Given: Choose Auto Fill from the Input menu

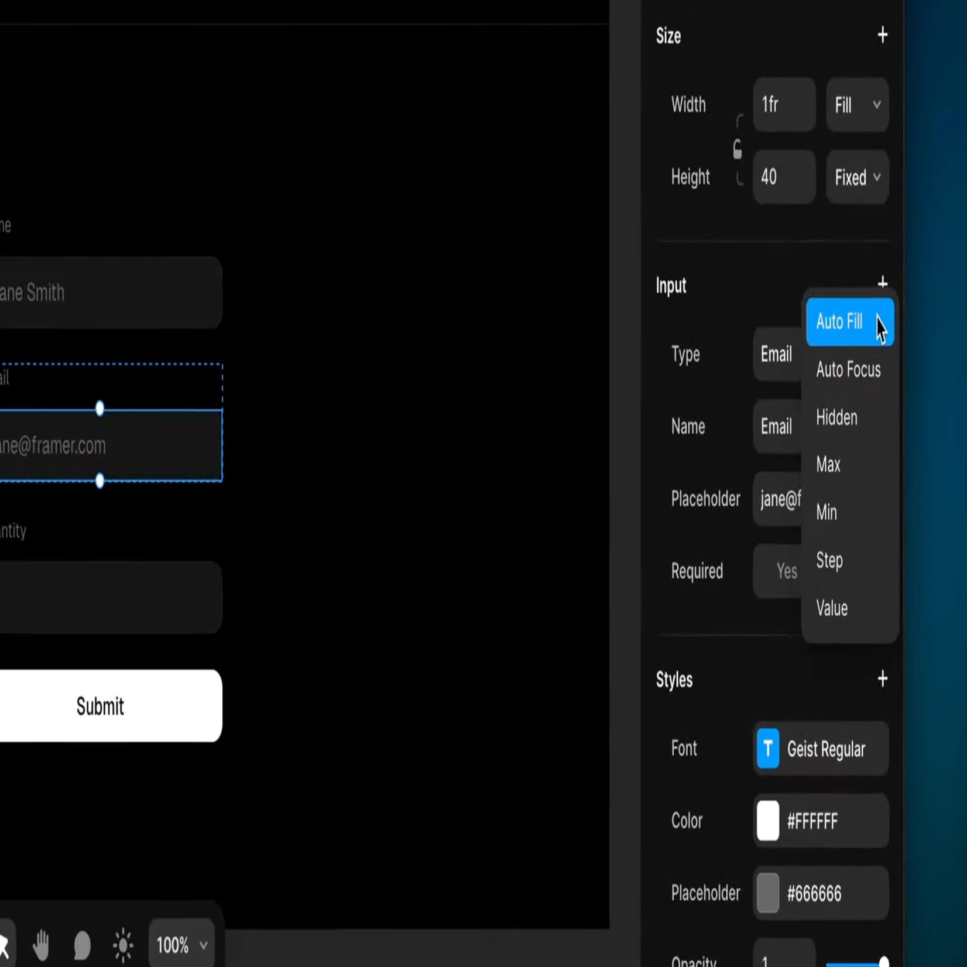Looking at the screenshot, I should (x=849, y=321).
